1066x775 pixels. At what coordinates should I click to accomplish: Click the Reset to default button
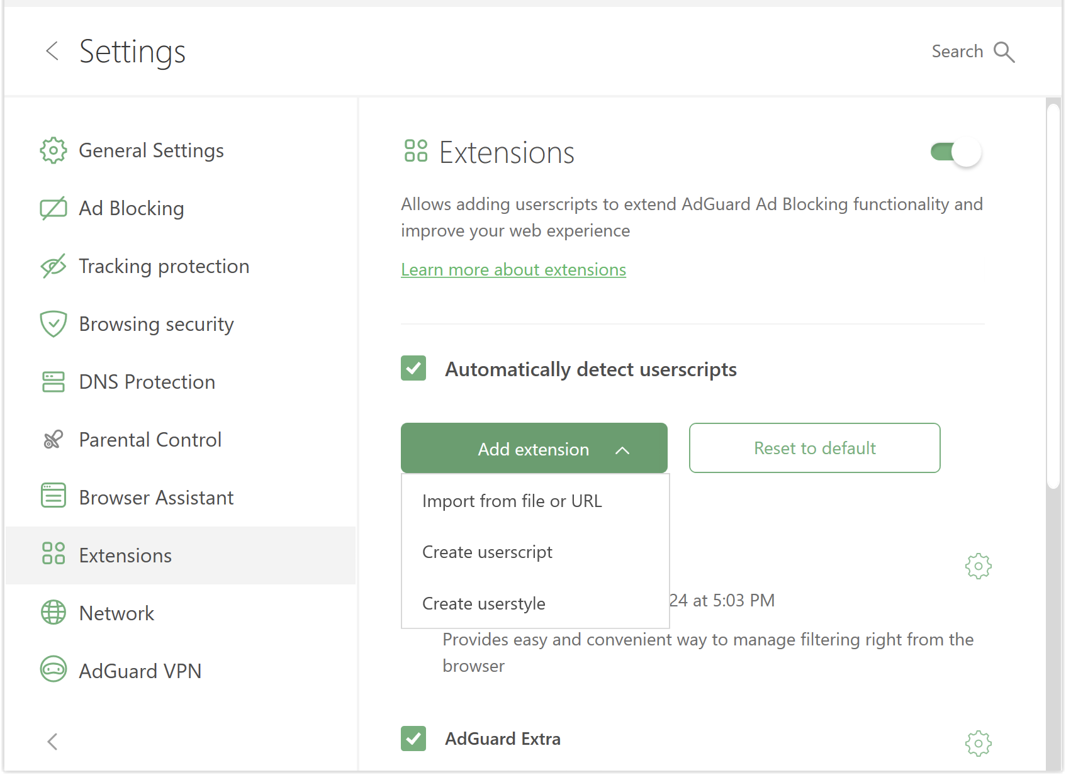pos(814,448)
